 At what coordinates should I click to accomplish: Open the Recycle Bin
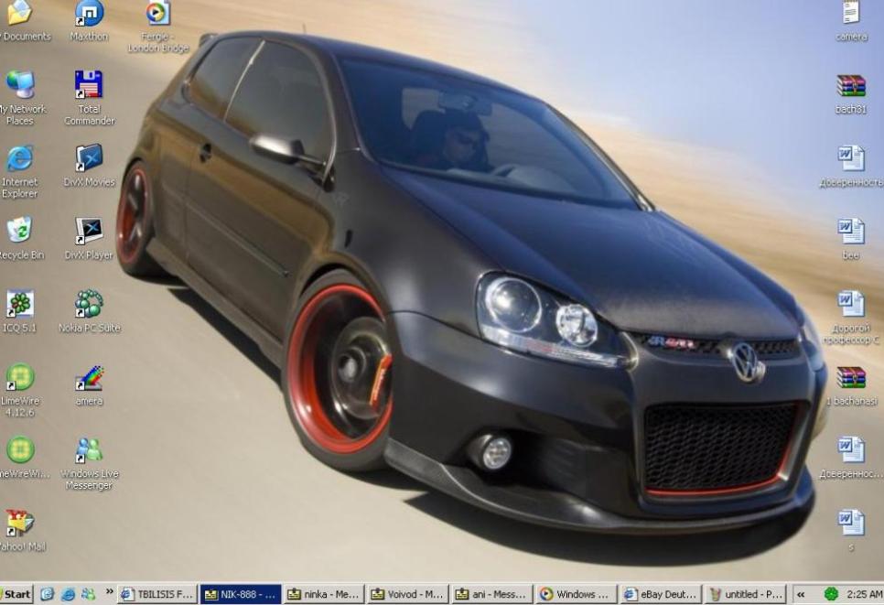(x=20, y=232)
